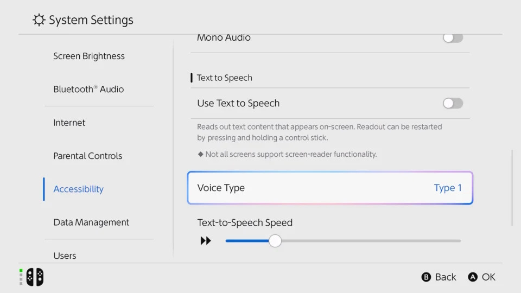Screen dimensions: 521x293
Task: Open the Users settings section
Action: coord(65,256)
